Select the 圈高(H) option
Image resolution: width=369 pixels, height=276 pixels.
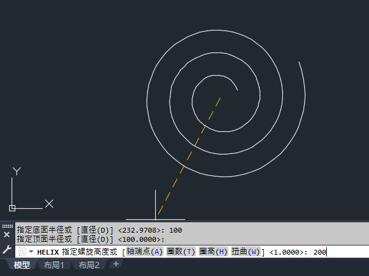point(213,252)
